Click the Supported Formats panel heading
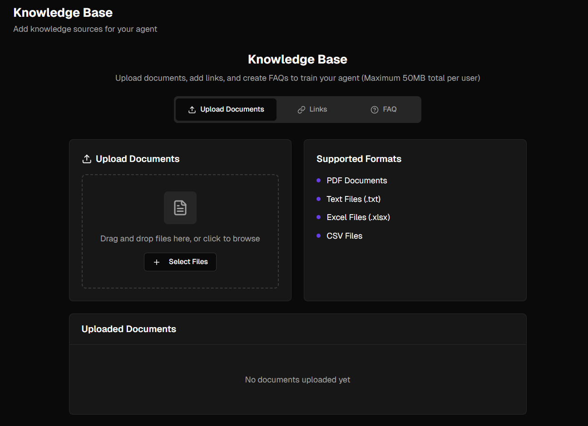This screenshot has height=426, width=588. pos(359,159)
